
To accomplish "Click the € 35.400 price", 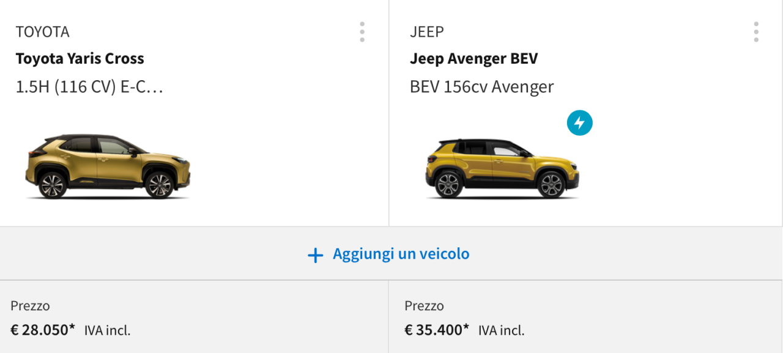I will point(434,330).
